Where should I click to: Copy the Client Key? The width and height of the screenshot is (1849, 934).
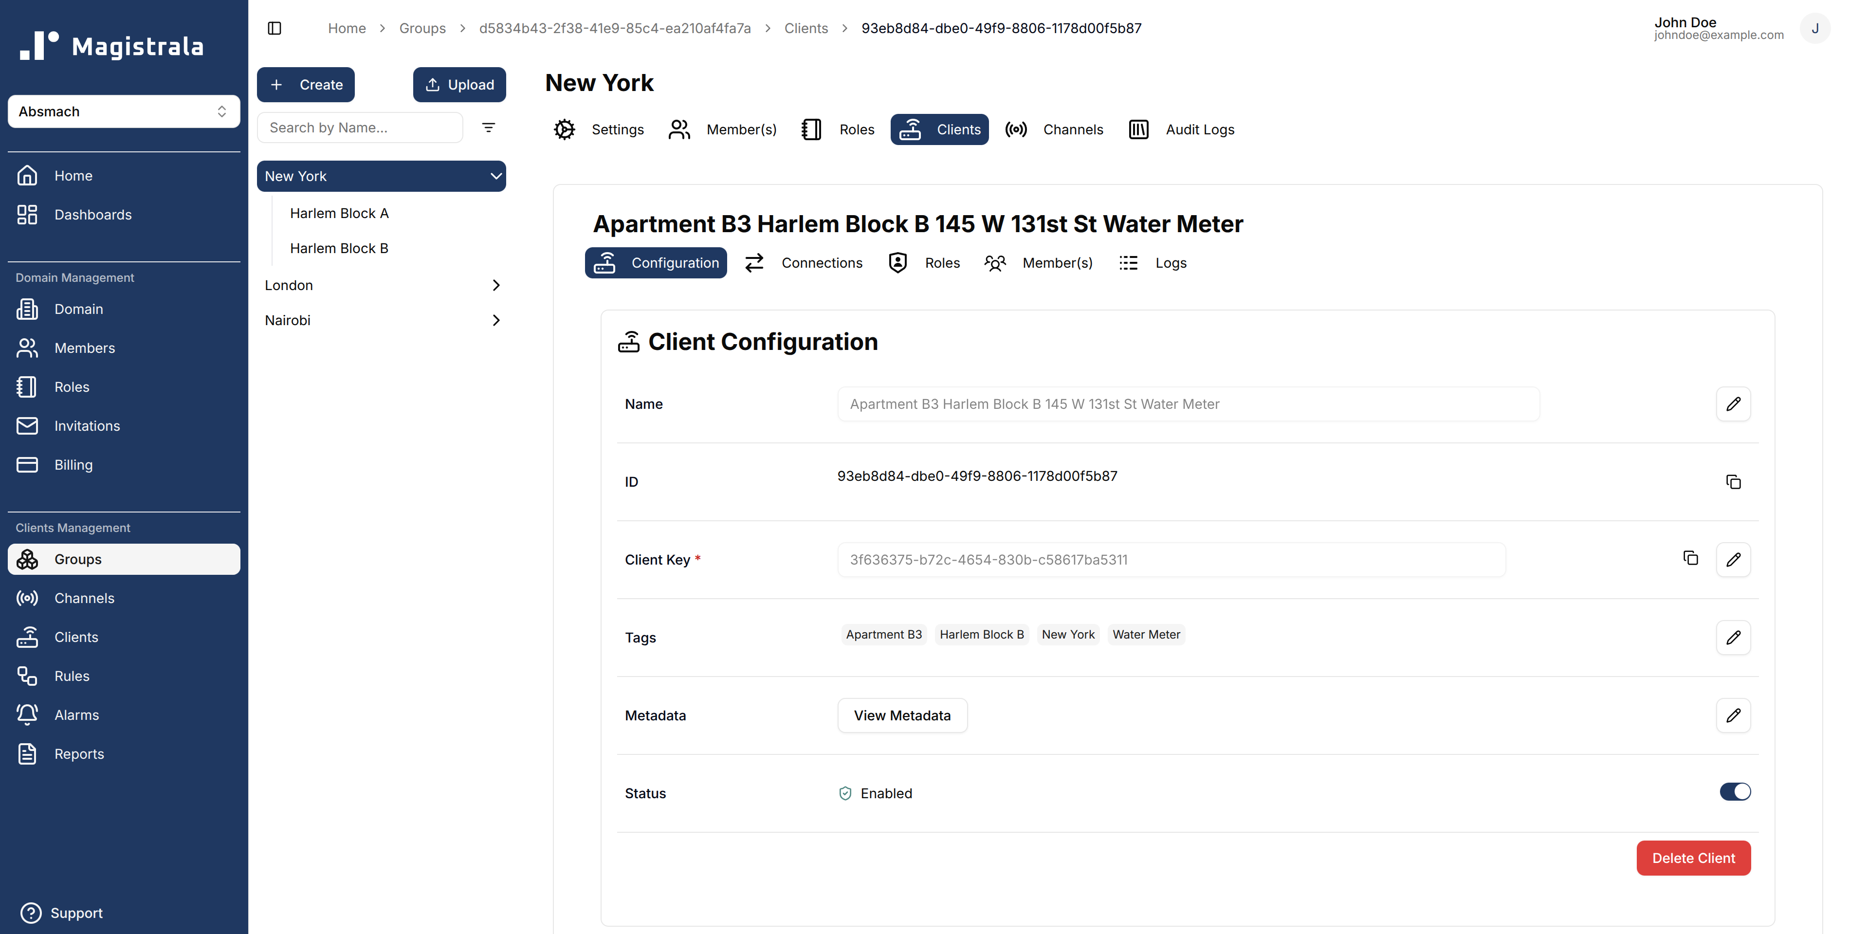(x=1691, y=559)
